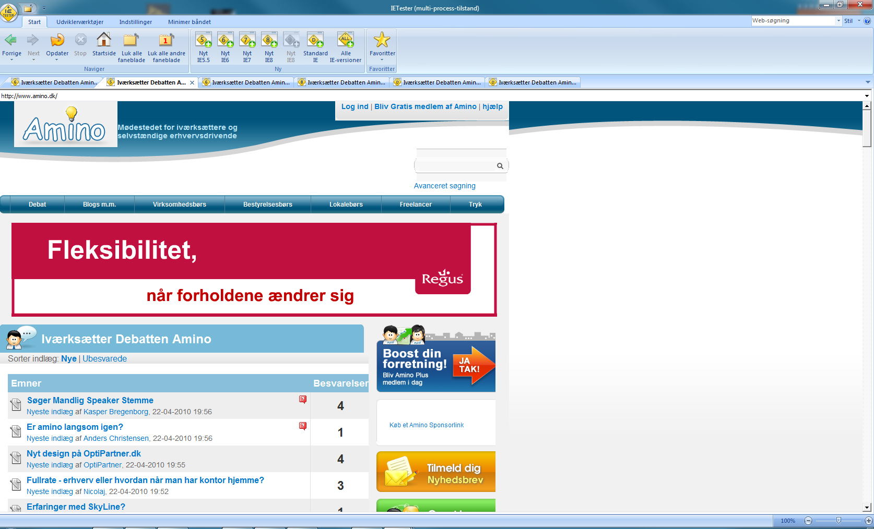Click the Web-søgning input field
Screen dimensions: 874x529
[794, 21]
